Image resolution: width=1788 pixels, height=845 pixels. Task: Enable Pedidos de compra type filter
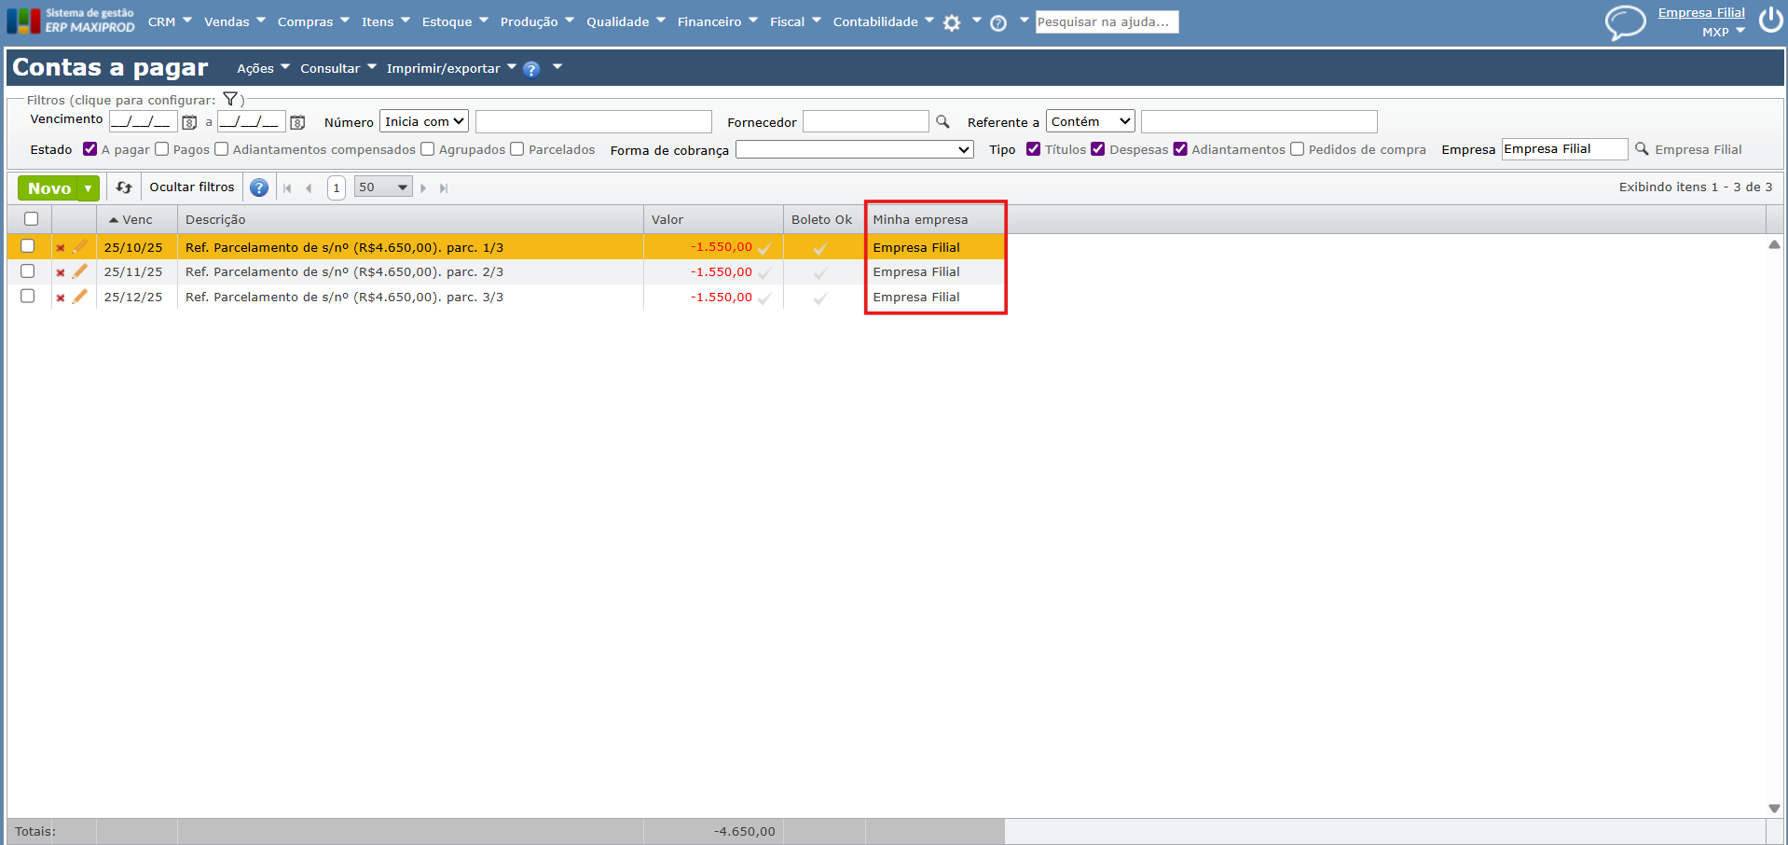1298,149
